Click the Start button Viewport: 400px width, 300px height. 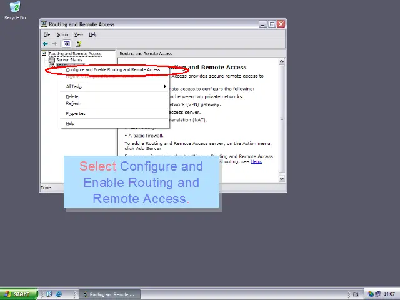click(x=17, y=294)
